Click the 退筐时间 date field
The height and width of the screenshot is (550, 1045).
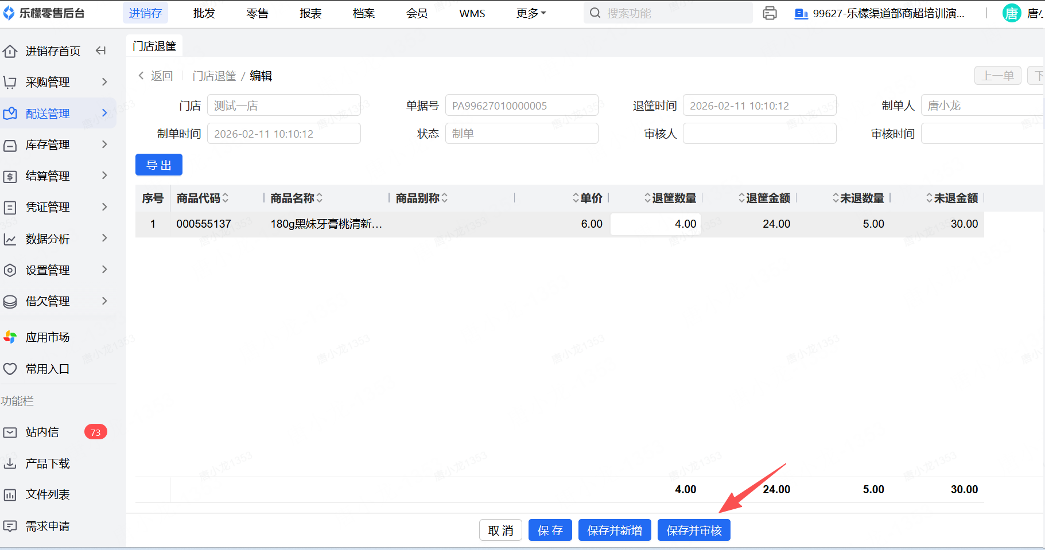tap(760, 106)
